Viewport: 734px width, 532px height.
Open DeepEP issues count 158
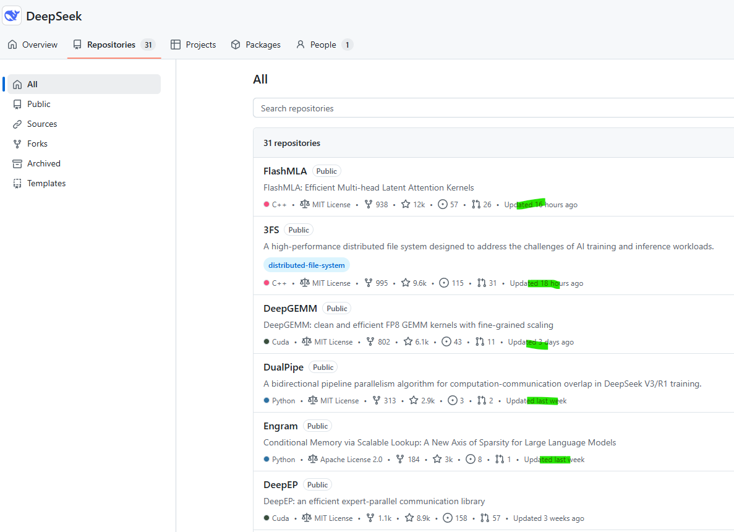point(455,518)
